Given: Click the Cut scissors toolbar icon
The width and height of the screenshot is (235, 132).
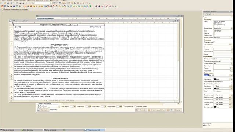Looking at the screenshot, I should click(11, 3).
